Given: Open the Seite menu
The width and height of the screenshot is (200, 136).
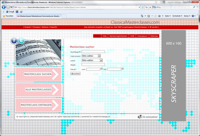Looking at the screenshot, I should (168, 16).
